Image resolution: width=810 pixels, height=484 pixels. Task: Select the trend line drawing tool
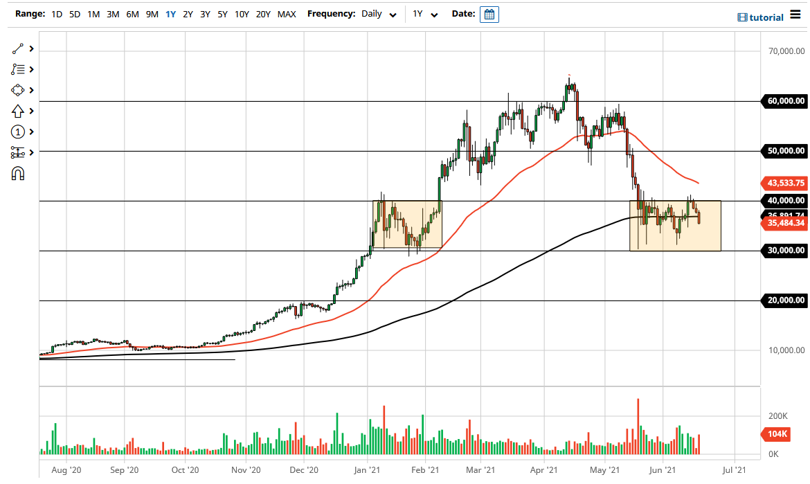pyautogui.click(x=17, y=48)
